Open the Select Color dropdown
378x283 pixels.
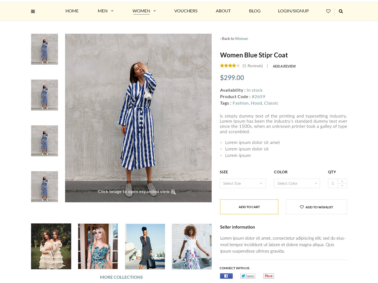297,184
